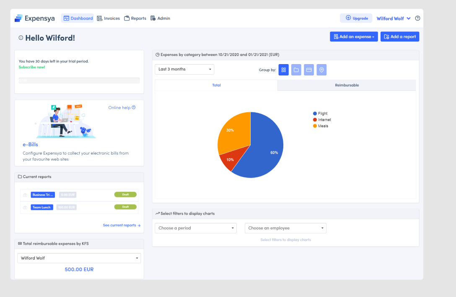
Task: Click the Flight legend color dot
Action: point(315,114)
